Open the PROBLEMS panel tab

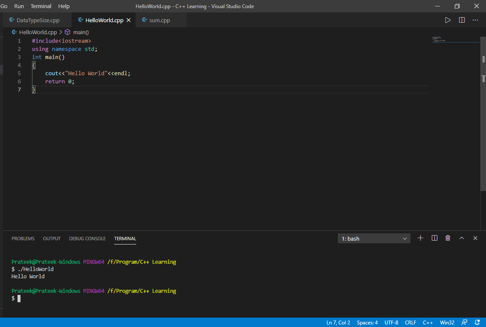[23, 239]
